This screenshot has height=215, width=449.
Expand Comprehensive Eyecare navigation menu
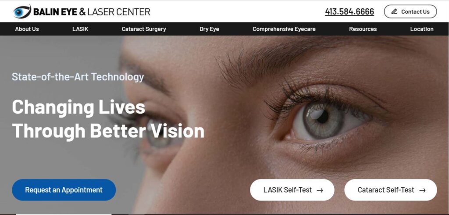point(284,29)
